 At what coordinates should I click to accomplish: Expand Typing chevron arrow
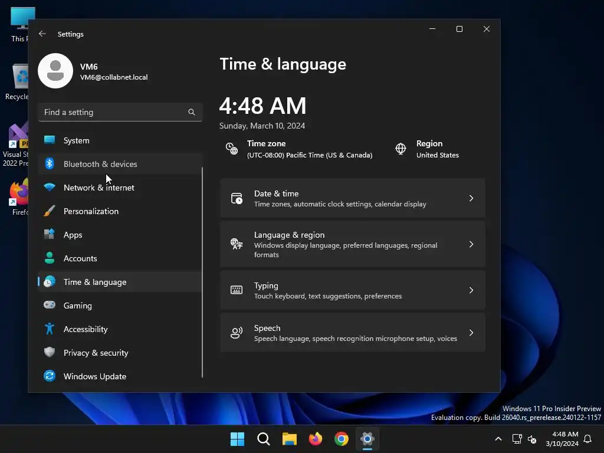tap(471, 290)
